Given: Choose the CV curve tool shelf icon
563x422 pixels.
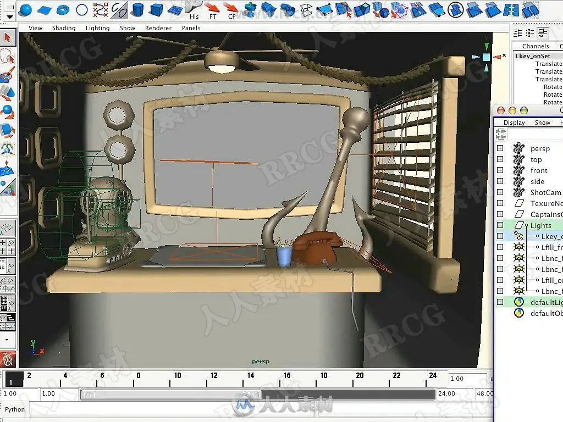Looking at the screenshot, I should tap(101, 10).
